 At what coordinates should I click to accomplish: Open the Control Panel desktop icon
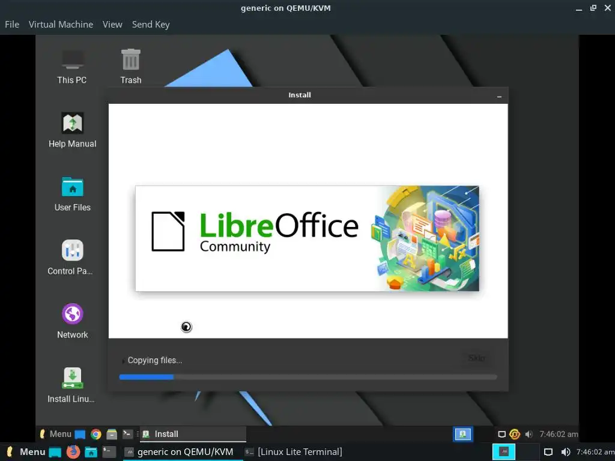72,258
